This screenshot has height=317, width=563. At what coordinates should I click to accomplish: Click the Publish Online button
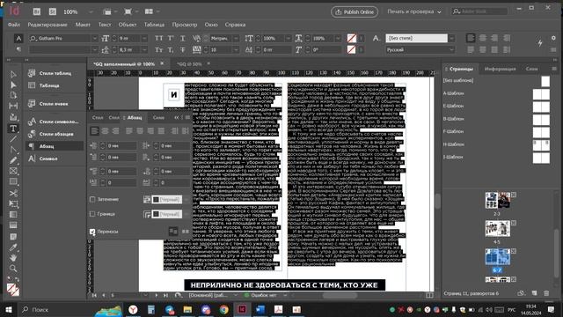[355, 11]
